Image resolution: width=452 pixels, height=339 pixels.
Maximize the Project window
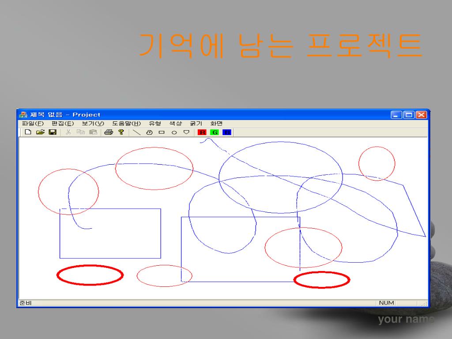(x=409, y=115)
